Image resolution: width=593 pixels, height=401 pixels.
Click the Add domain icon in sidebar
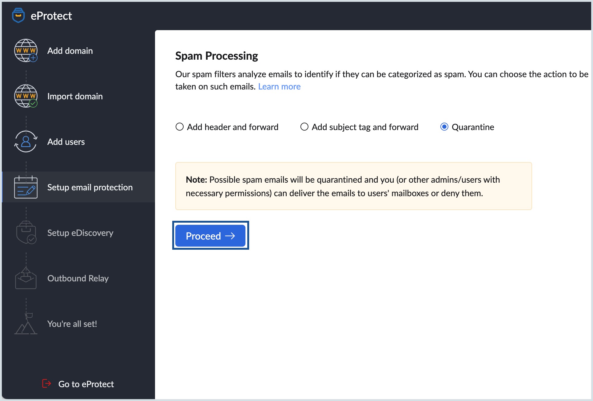point(25,50)
